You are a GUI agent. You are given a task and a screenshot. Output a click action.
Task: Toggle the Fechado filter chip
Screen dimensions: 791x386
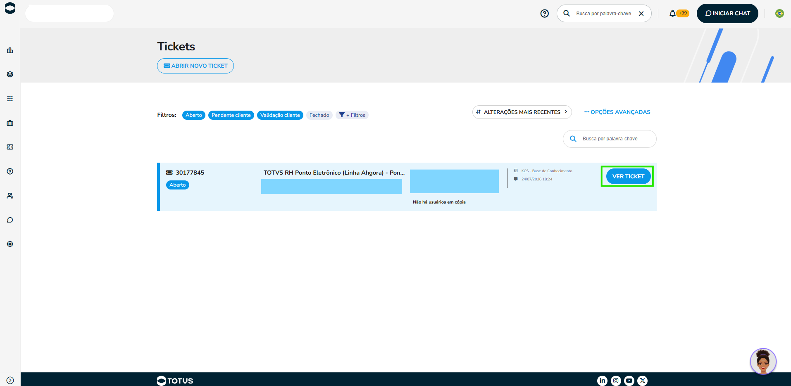(319, 115)
